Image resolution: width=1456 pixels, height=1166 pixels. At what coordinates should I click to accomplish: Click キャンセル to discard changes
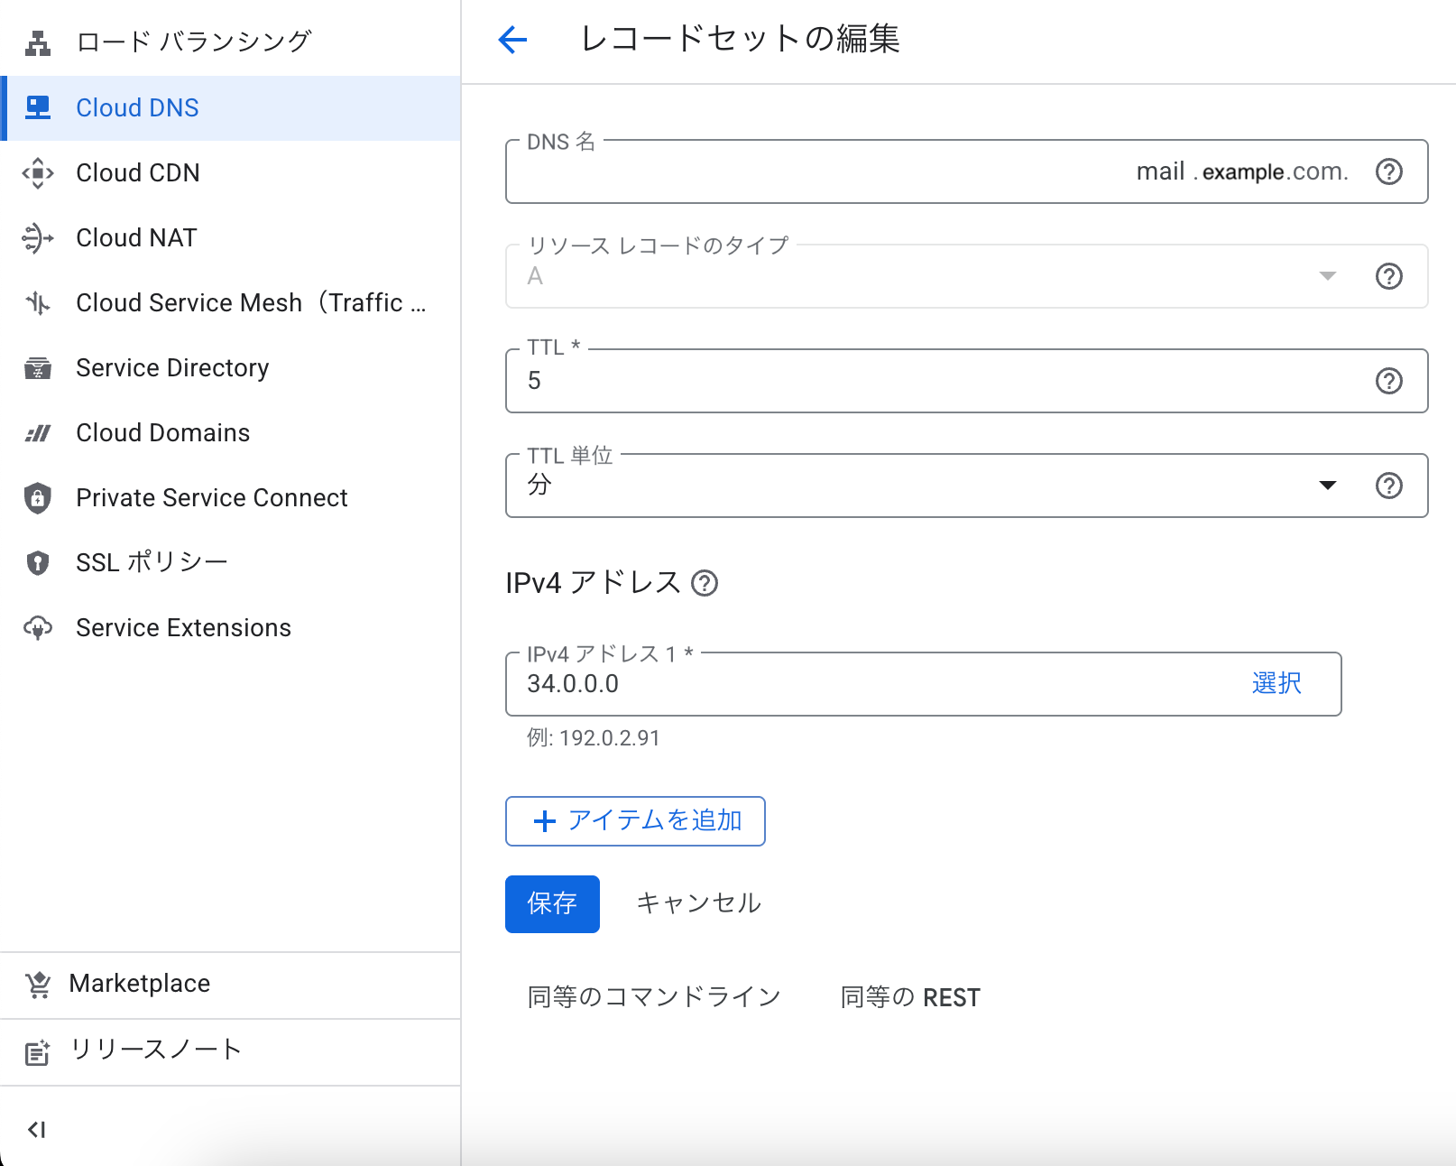698,903
